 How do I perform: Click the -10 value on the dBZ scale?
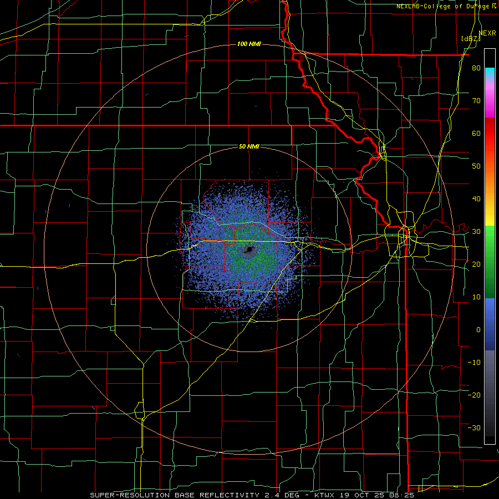(474, 363)
